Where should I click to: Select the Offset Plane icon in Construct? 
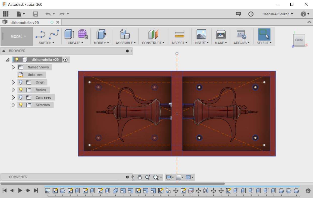[153, 34]
